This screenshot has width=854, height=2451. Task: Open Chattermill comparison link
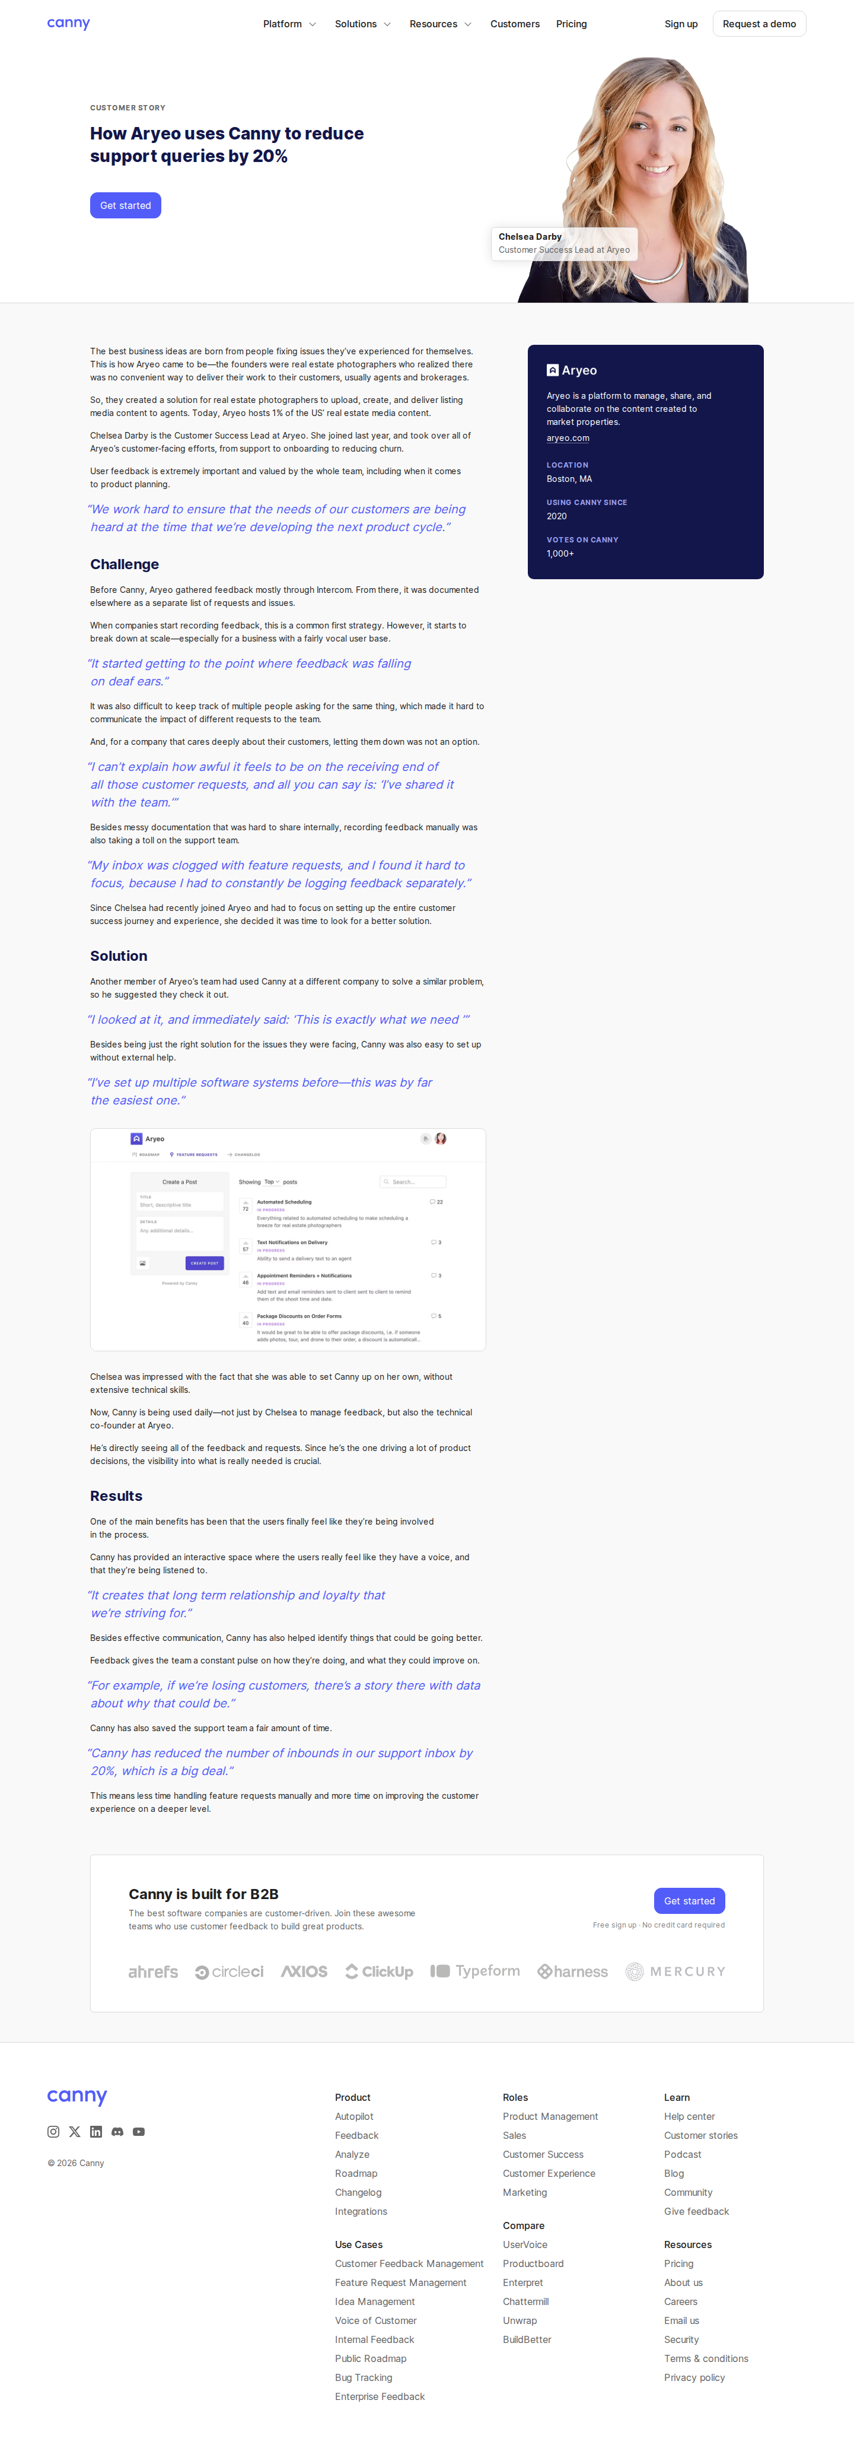point(526,2301)
